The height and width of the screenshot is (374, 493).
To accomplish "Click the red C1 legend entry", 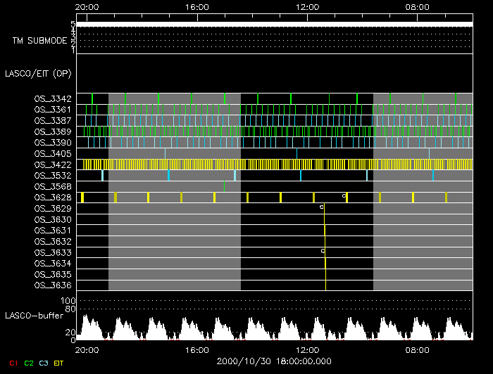I will 13,362.
